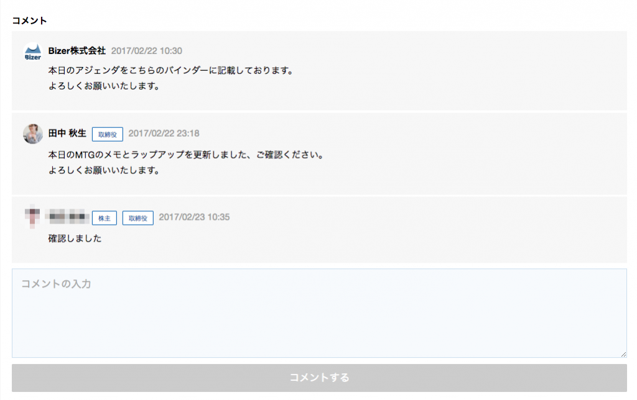This screenshot has width=637, height=400.
Task: Click the comment text about アジェンダ
Action: (170, 70)
